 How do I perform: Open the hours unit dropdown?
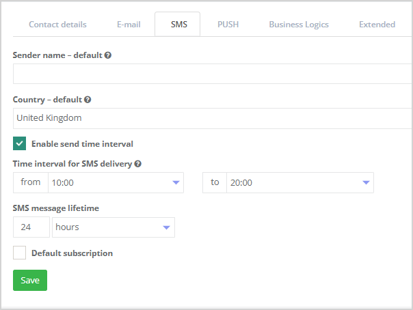[x=113, y=227]
